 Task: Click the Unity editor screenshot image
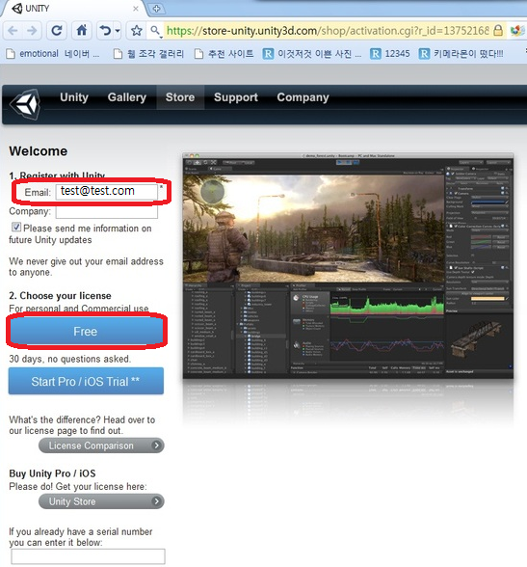point(348,266)
